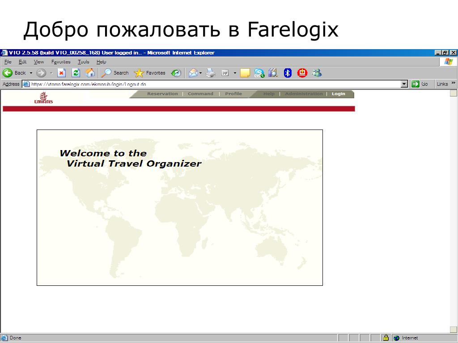Viewport: 458px width, 343px height.
Task: Click the vertical scrollbar up arrow
Action: click(x=454, y=93)
